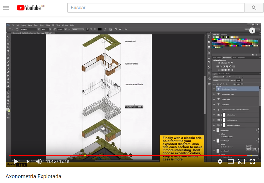Image resolution: width=264 pixels, height=183 pixels.
Task: Open the Window menu
Action: pyautogui.click(x=65, y=25)
